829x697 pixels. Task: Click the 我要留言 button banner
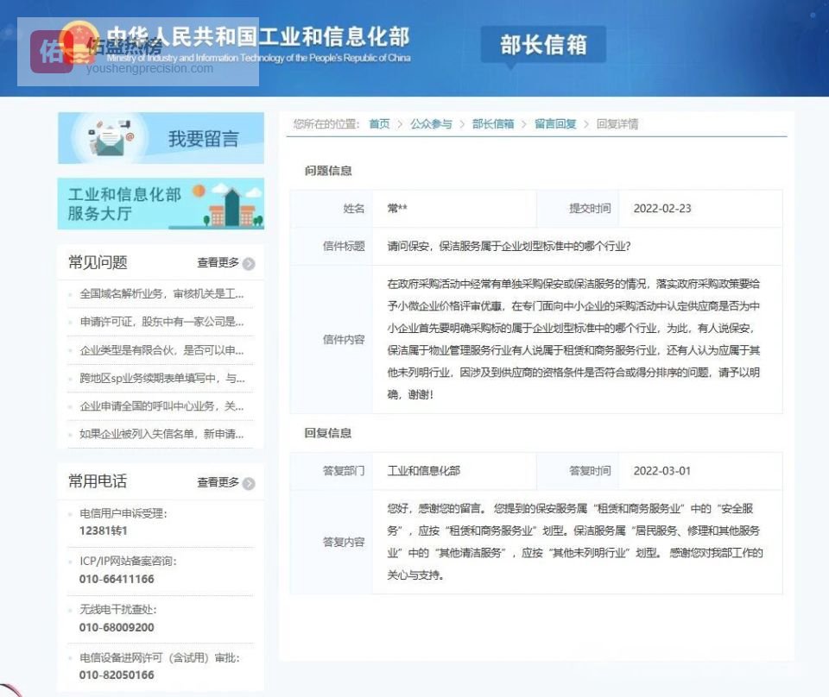[160, 137]
